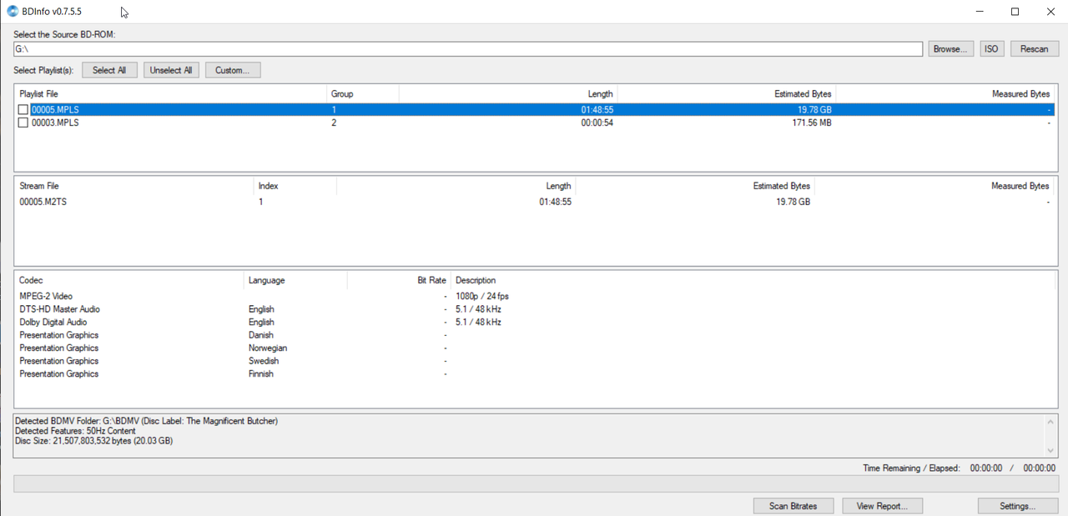Open Settings... dialog

click(1018, 506)
